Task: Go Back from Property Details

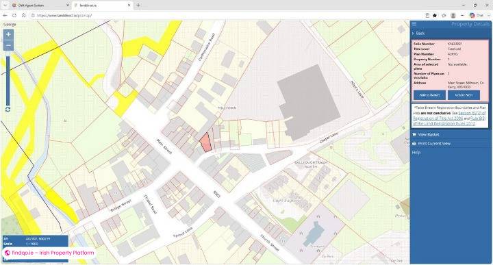Action: tap(420, 33)
